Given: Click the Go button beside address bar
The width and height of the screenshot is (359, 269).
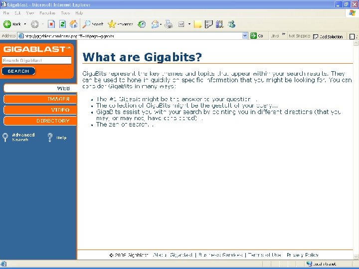Looking at the screenshot, I should coord(257,36).
